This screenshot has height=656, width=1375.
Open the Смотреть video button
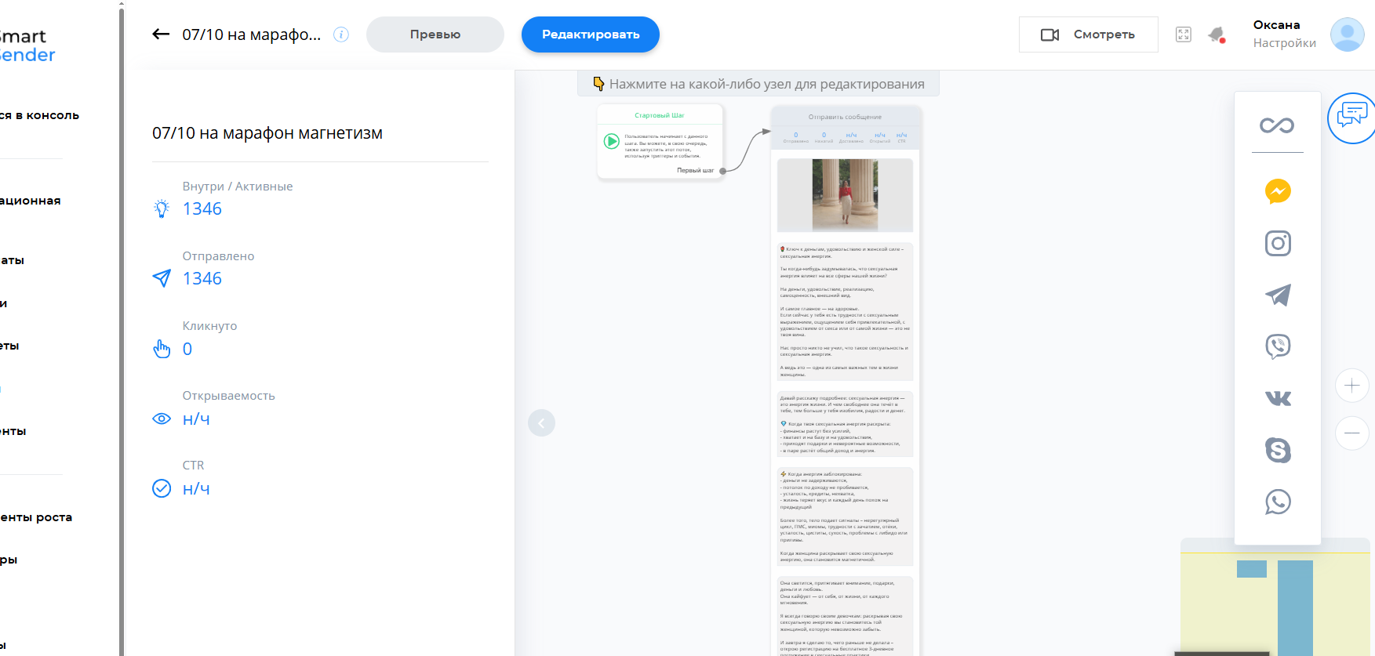point(1089,34)
